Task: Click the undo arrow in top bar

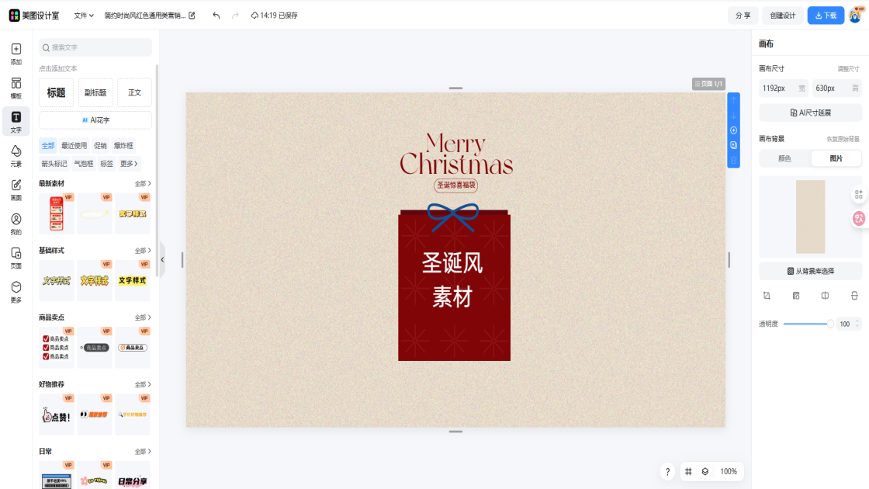Action: coord(216,16)
